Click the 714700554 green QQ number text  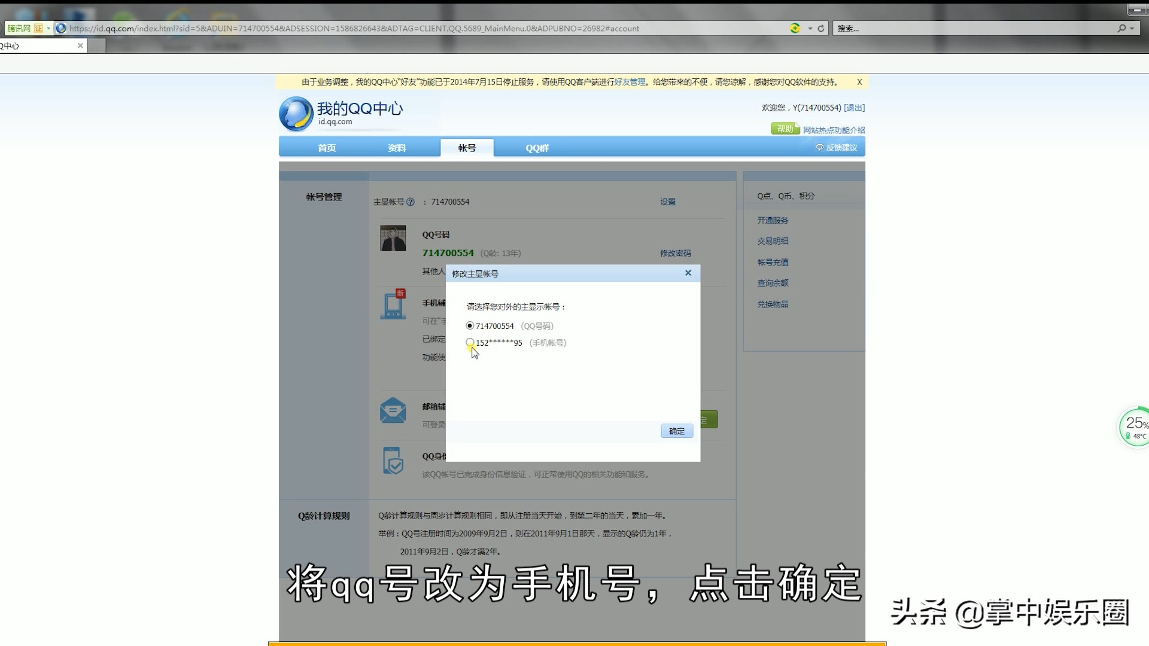(x=448, y=253)
